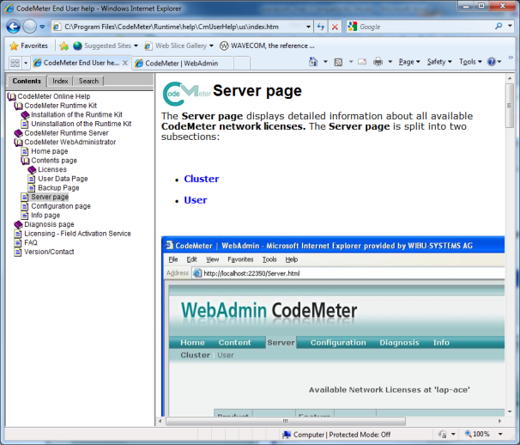Open the zoom level 100% dropdown
The width and height of the screenshot is (520, 445).
point(485,435)
